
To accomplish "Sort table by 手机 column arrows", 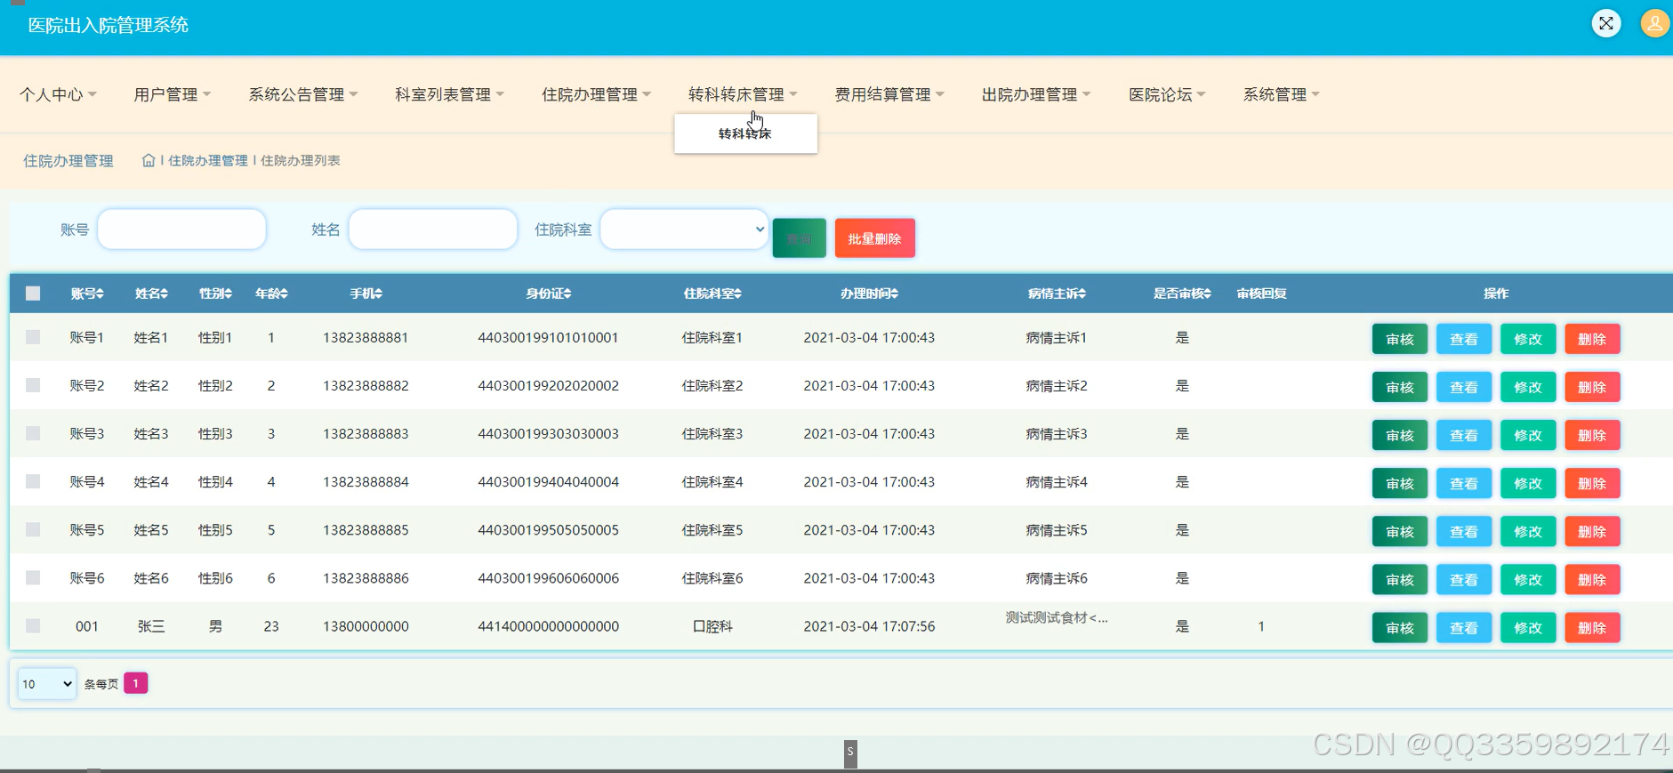I will tap(378, 294).
